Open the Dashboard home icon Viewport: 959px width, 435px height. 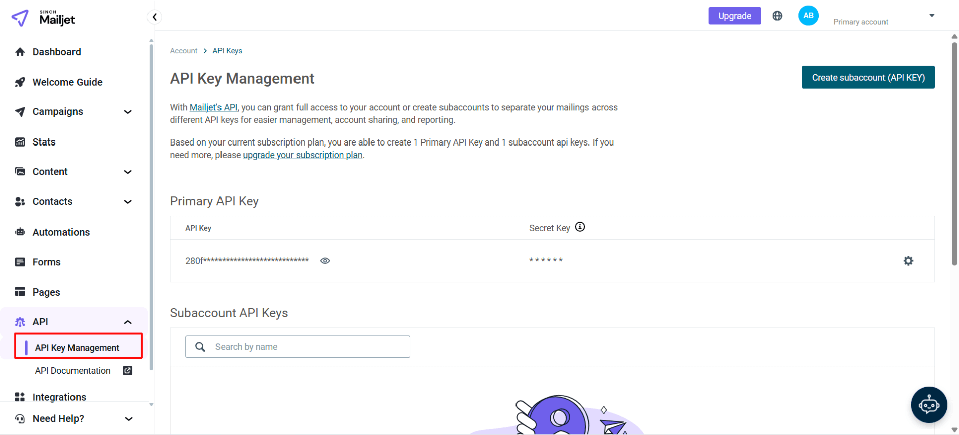(20, 52)
